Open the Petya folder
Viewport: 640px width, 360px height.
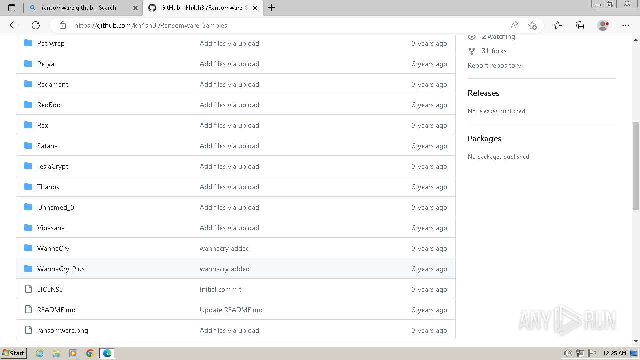pyautogui.click(x=46, y=64)
